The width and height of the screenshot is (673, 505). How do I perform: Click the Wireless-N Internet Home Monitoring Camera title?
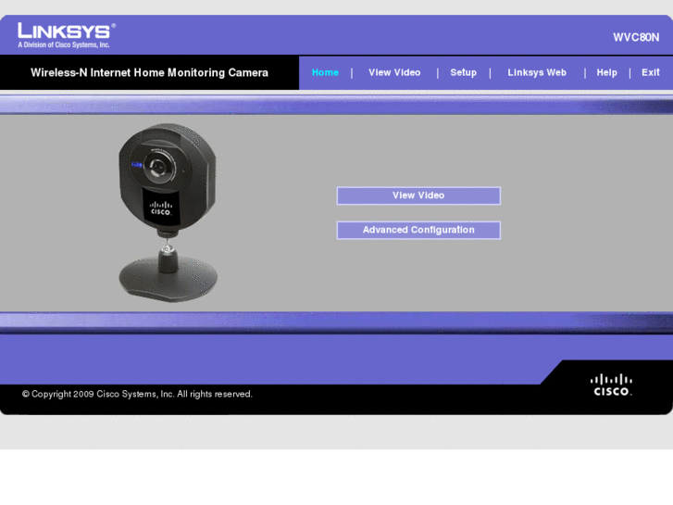coord(149,72)
